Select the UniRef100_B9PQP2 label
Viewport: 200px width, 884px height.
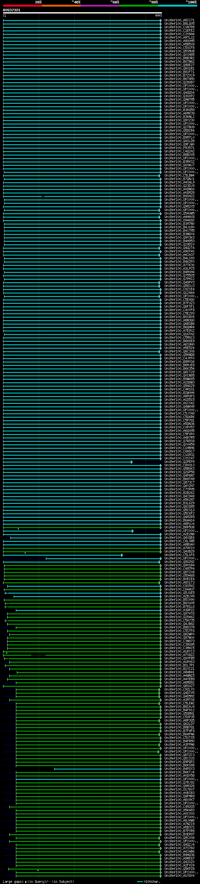179,762
